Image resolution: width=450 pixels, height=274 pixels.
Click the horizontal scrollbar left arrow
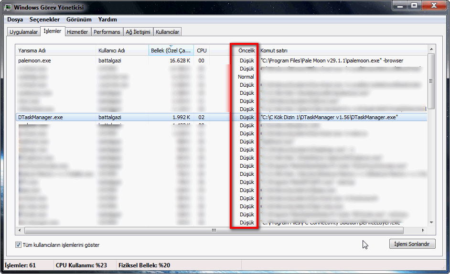pyautogui.click(x=20, y=230)
